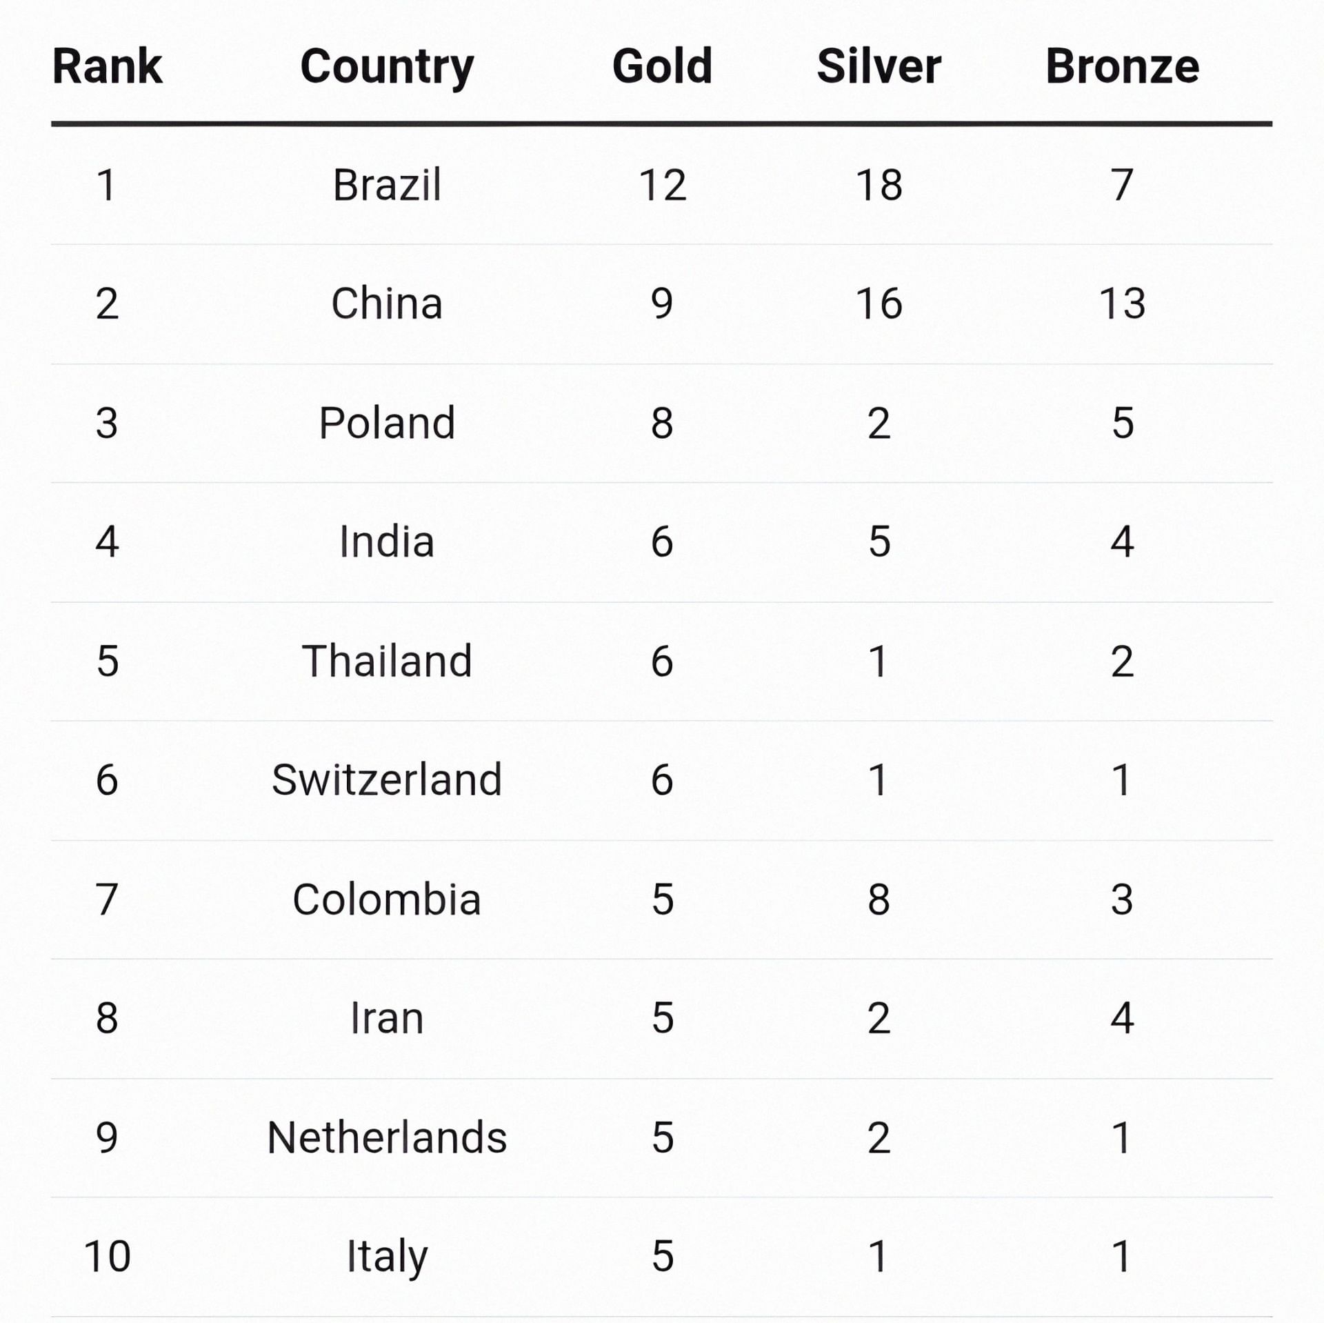The image size is (1324, 1323).
Task: Click the Country column header
Action: coord(387,67)
